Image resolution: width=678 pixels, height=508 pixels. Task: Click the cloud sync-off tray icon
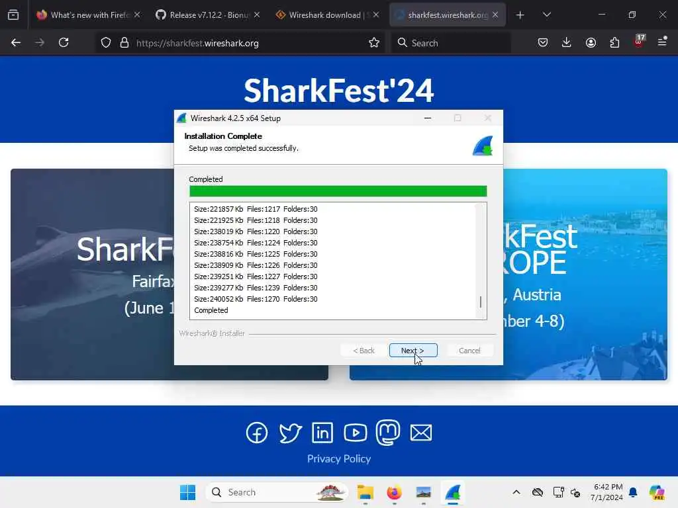click(538, 492)
